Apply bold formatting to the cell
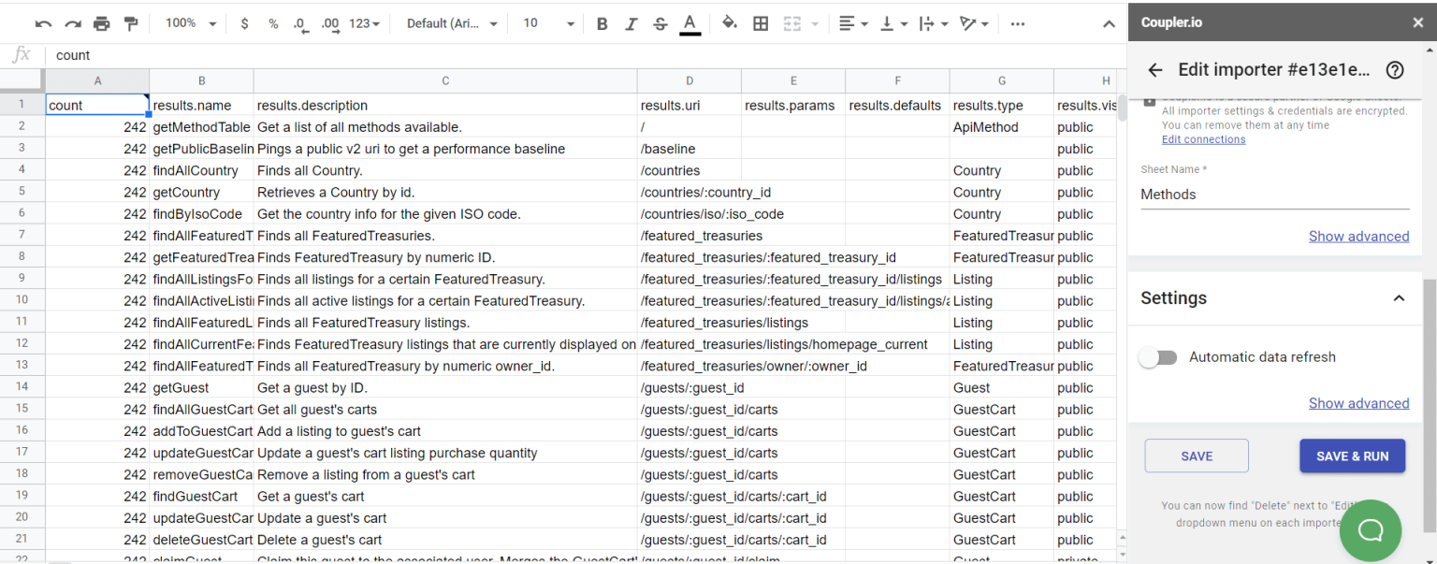 click(x=602, y=23)
